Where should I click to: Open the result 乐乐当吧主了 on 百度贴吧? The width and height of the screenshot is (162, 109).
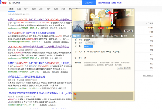click(26, 77)
